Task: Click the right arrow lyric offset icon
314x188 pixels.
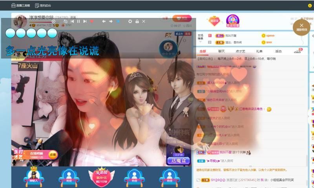Action: [x=111, y=22]
